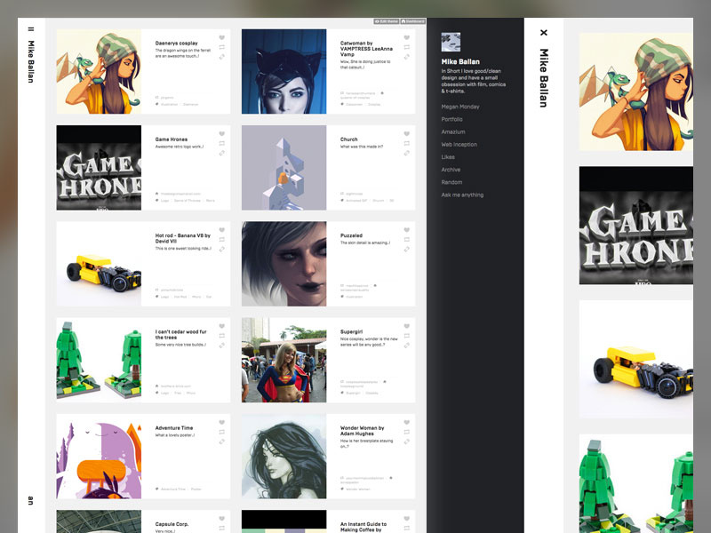Reblog the Catwoman by VAMPTRESS post

[x=407, y=47]
